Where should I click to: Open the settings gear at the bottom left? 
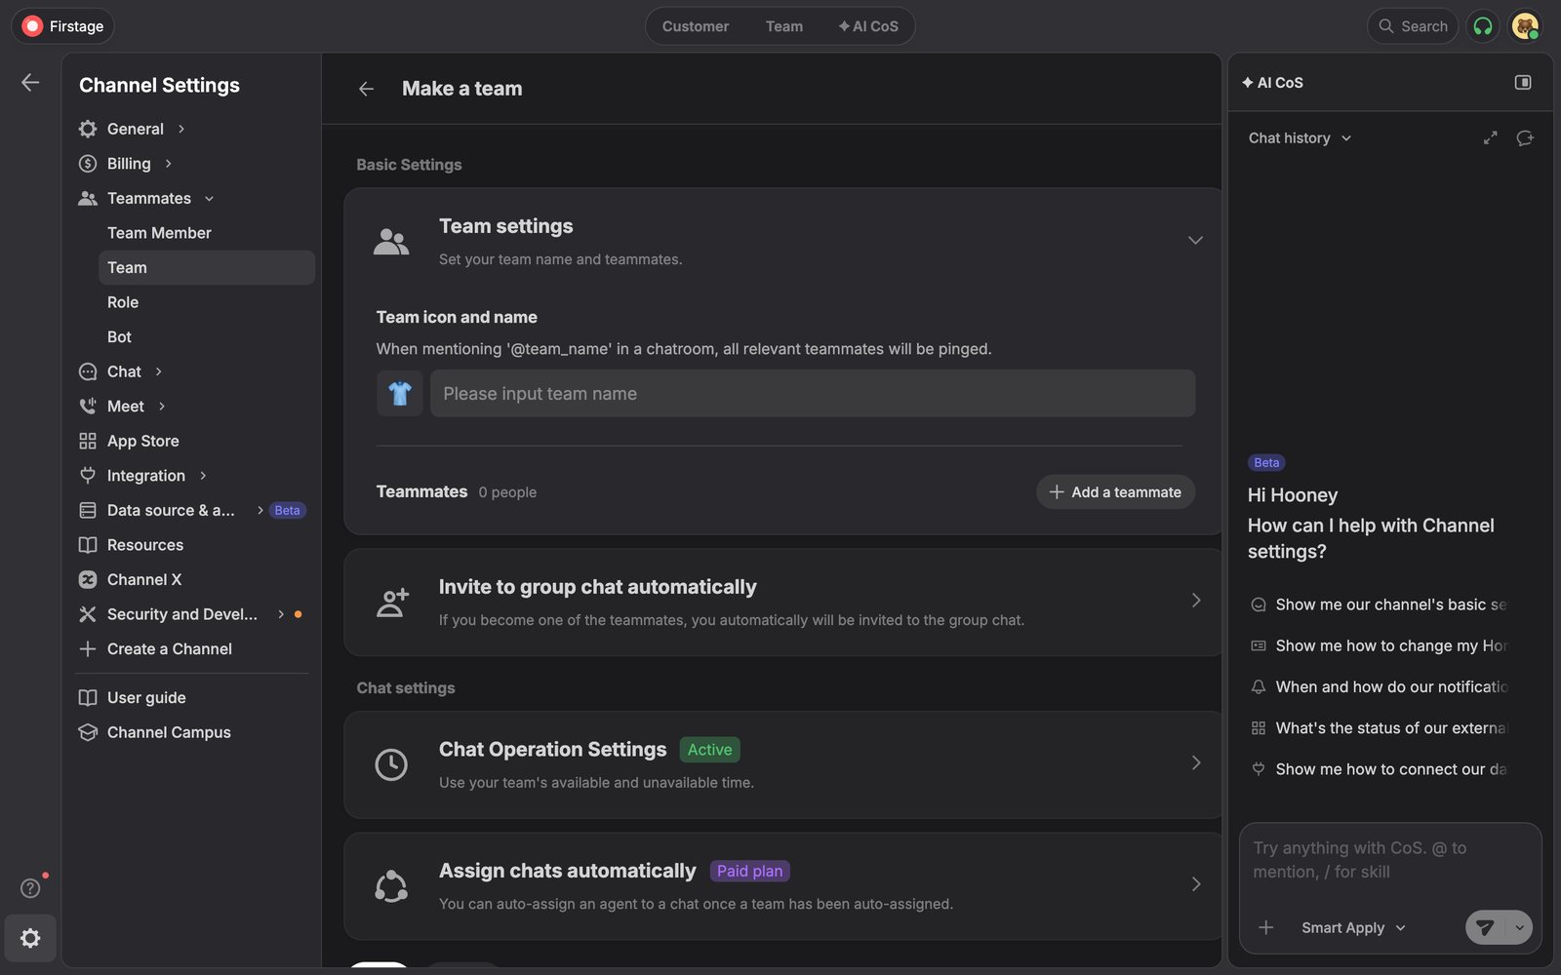[x=30, y=938]
